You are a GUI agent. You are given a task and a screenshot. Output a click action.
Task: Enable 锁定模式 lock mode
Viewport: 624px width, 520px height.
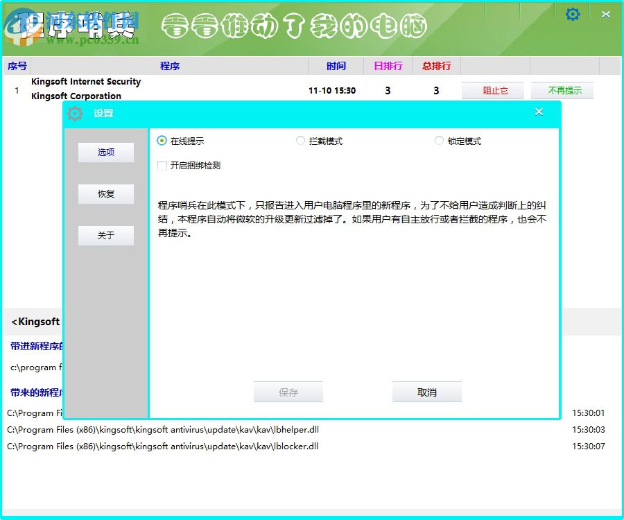tap(439, 140)
